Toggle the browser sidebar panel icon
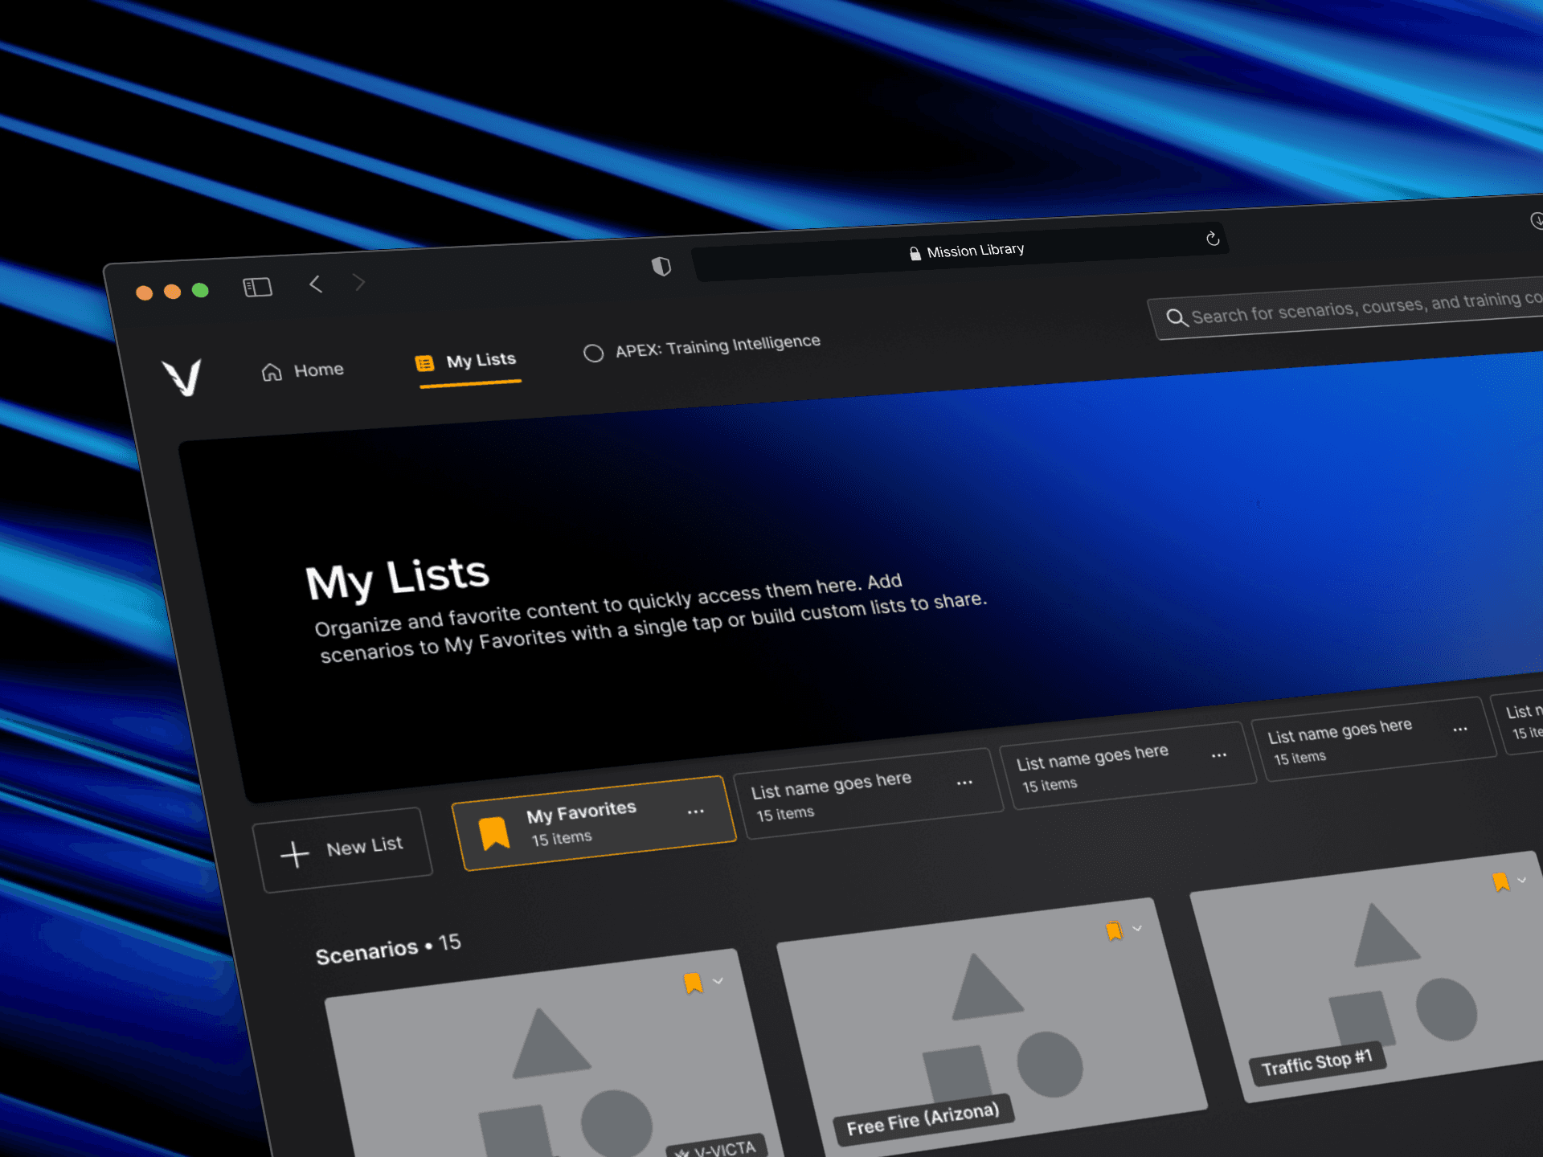The image size is (1543, 1157). tap(257, 287)
